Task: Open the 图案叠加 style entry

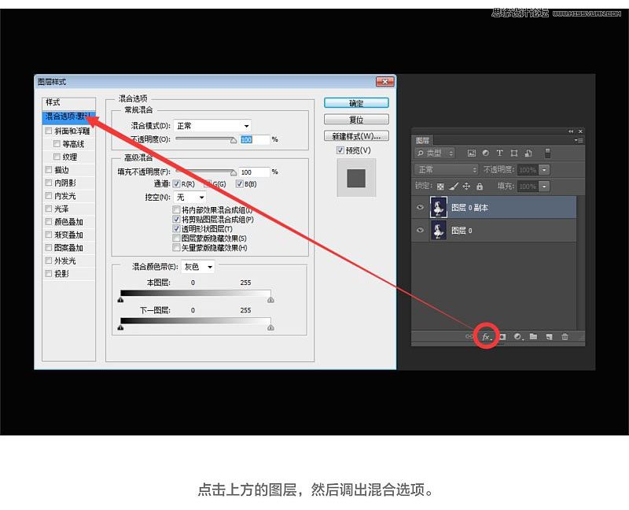Action: tap(68, 248)
